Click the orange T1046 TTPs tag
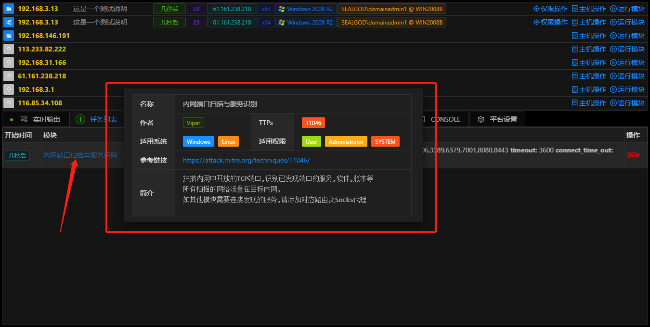Viewport: 650px width, 327px height. 313,123
